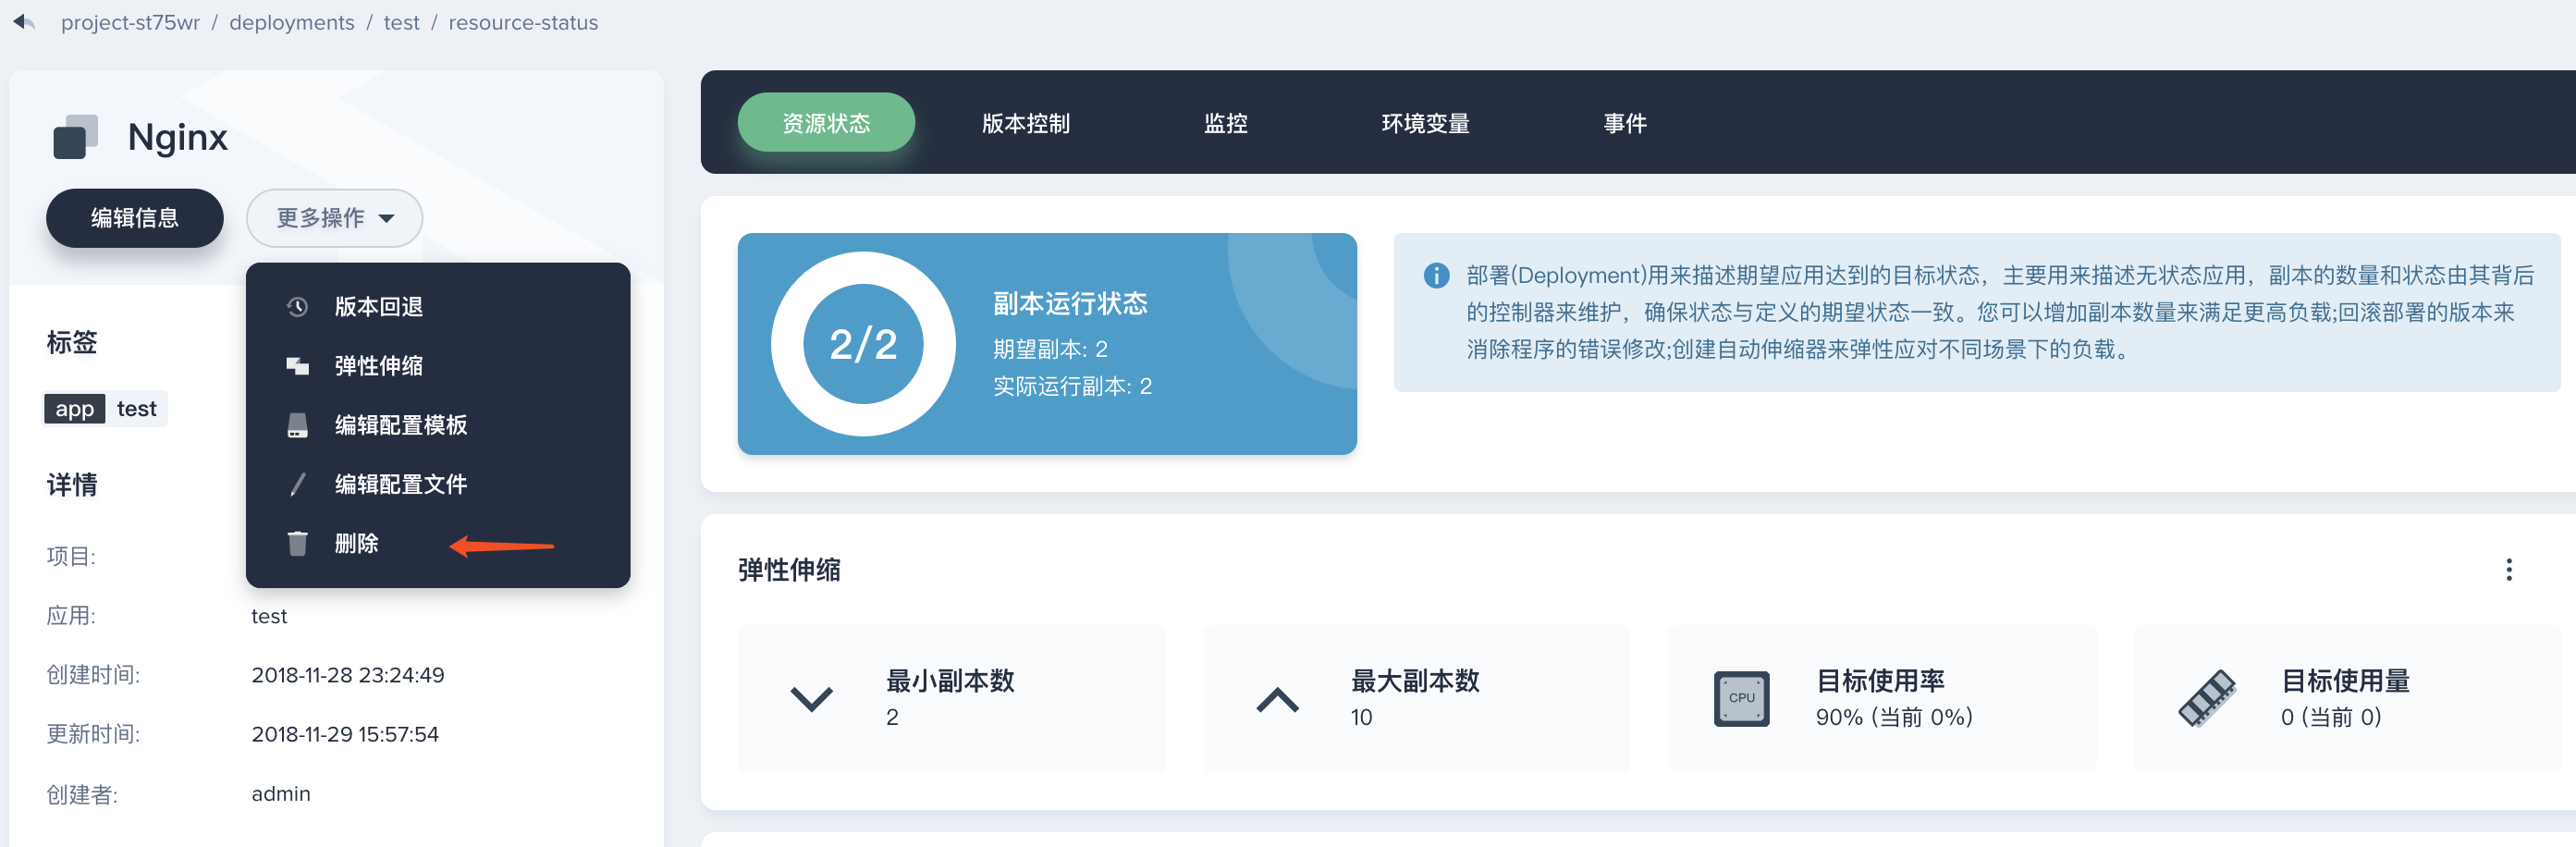2576x847 pixels.
Task: Switch to the 资源状态 tab
Action: click(x=826, y=123)
